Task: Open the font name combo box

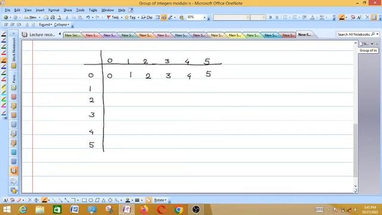Action: tap(232, 17)
